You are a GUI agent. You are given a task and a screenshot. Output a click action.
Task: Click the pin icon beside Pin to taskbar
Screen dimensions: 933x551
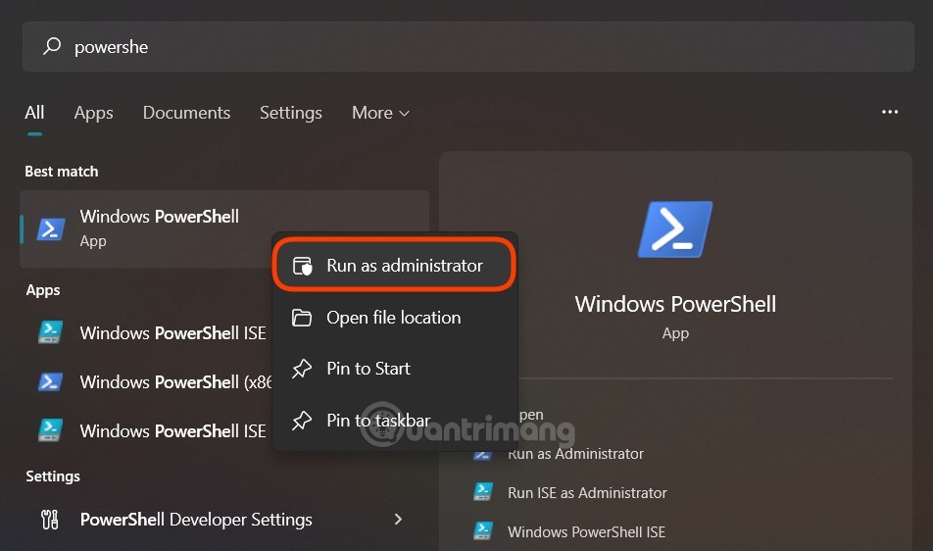(303, 421)
